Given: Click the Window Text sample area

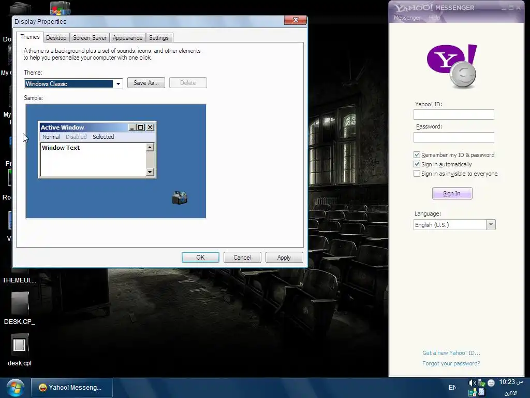Looking at the screenshot, I should click(x=93, y=160).
